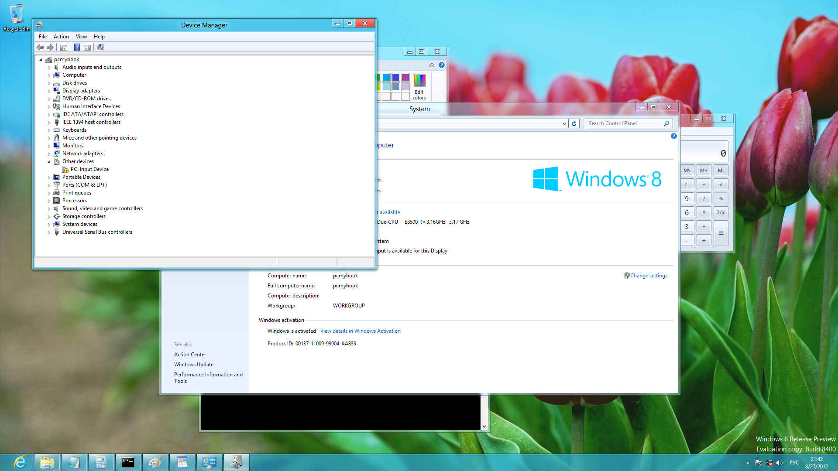The height and width of the screenshot is (471, 838).
Task: Click the Device Manager taskbar icon
Action: click(236, 462)
